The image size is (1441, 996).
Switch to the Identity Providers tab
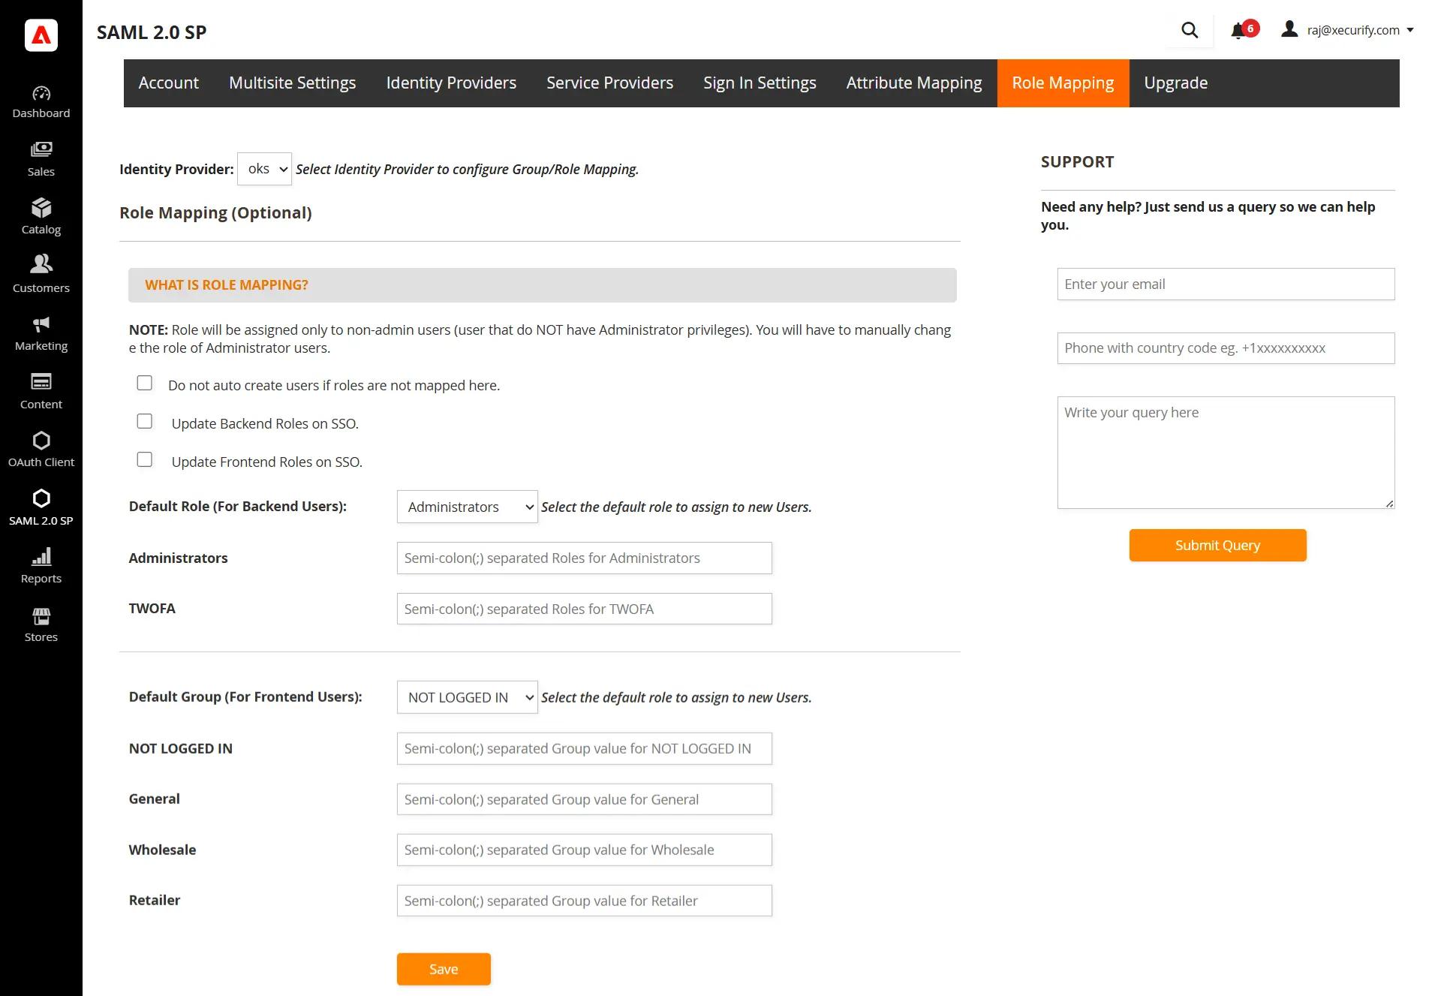pyautogui.click(x=451, y=83)
